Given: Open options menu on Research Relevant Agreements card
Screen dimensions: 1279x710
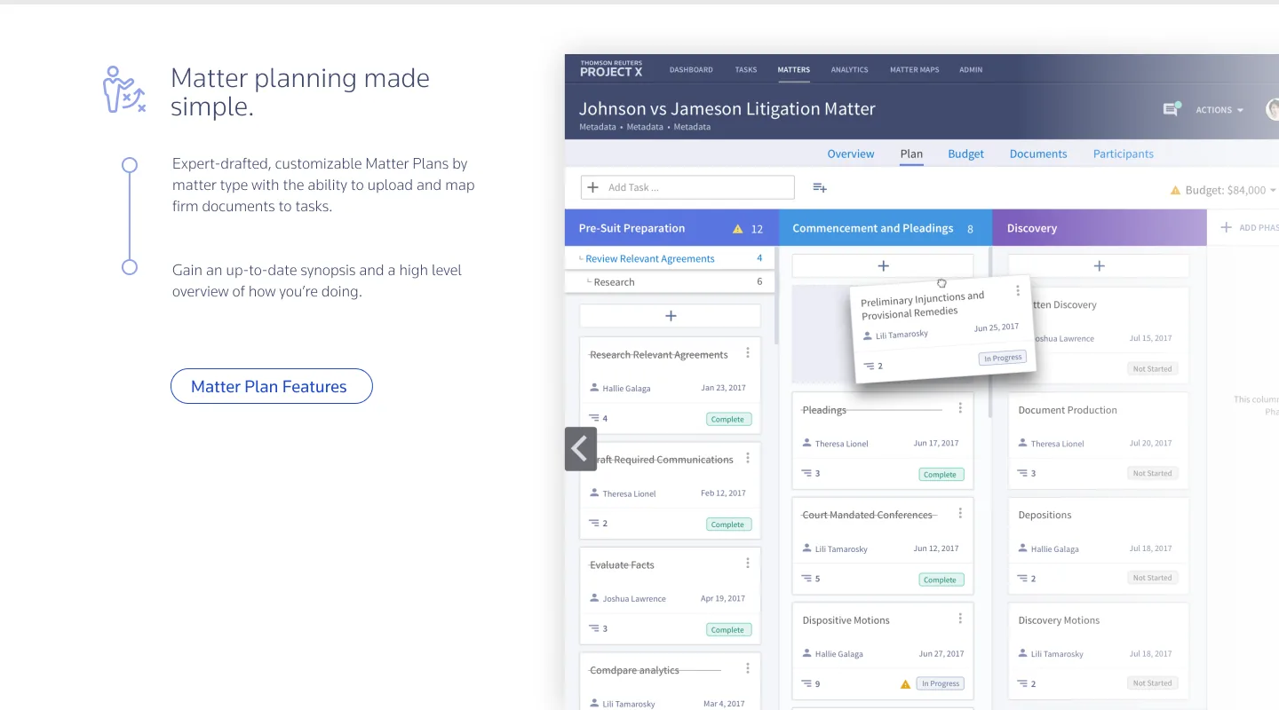Looking at the screenshot, I should [x=748, y=353].
